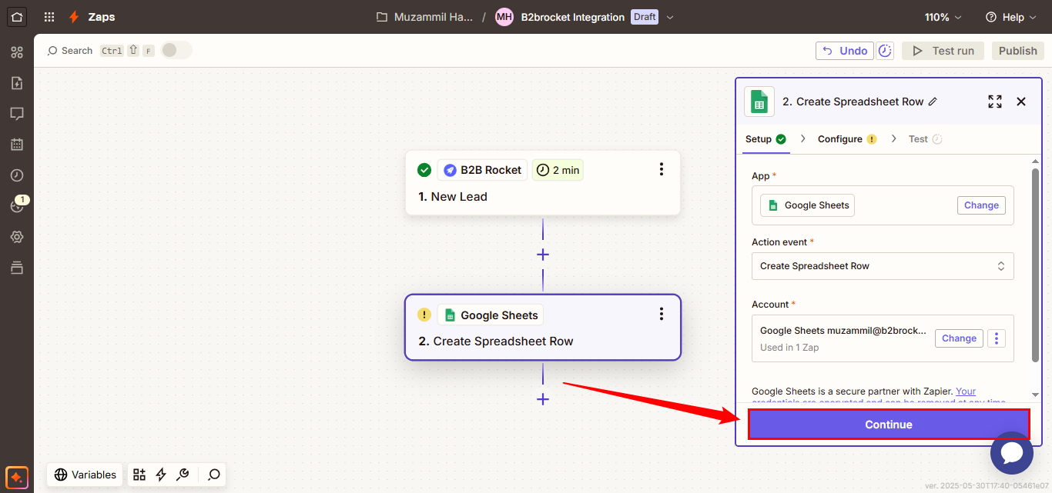Add step between New Lead and Google Sheets

click(x=543, y=255)
